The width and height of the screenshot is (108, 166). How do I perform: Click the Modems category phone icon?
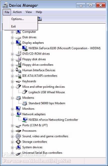point(18,98)
